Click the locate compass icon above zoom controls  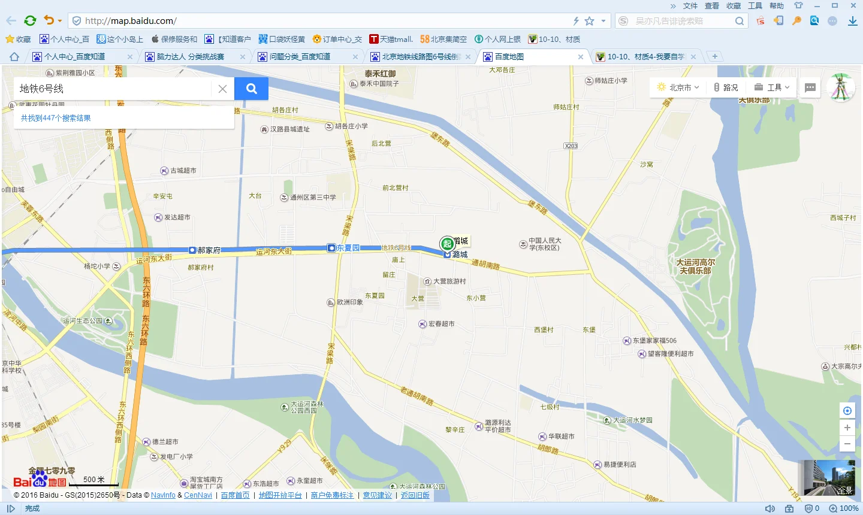(x=847, y=410)
